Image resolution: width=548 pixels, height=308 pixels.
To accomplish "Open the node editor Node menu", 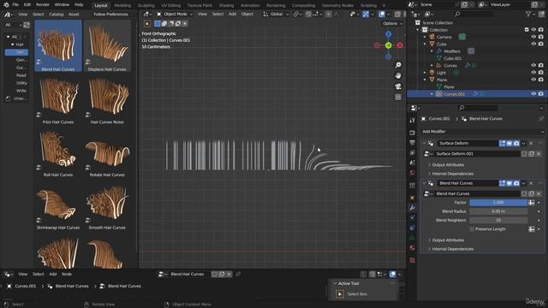I will pos(67,274).
